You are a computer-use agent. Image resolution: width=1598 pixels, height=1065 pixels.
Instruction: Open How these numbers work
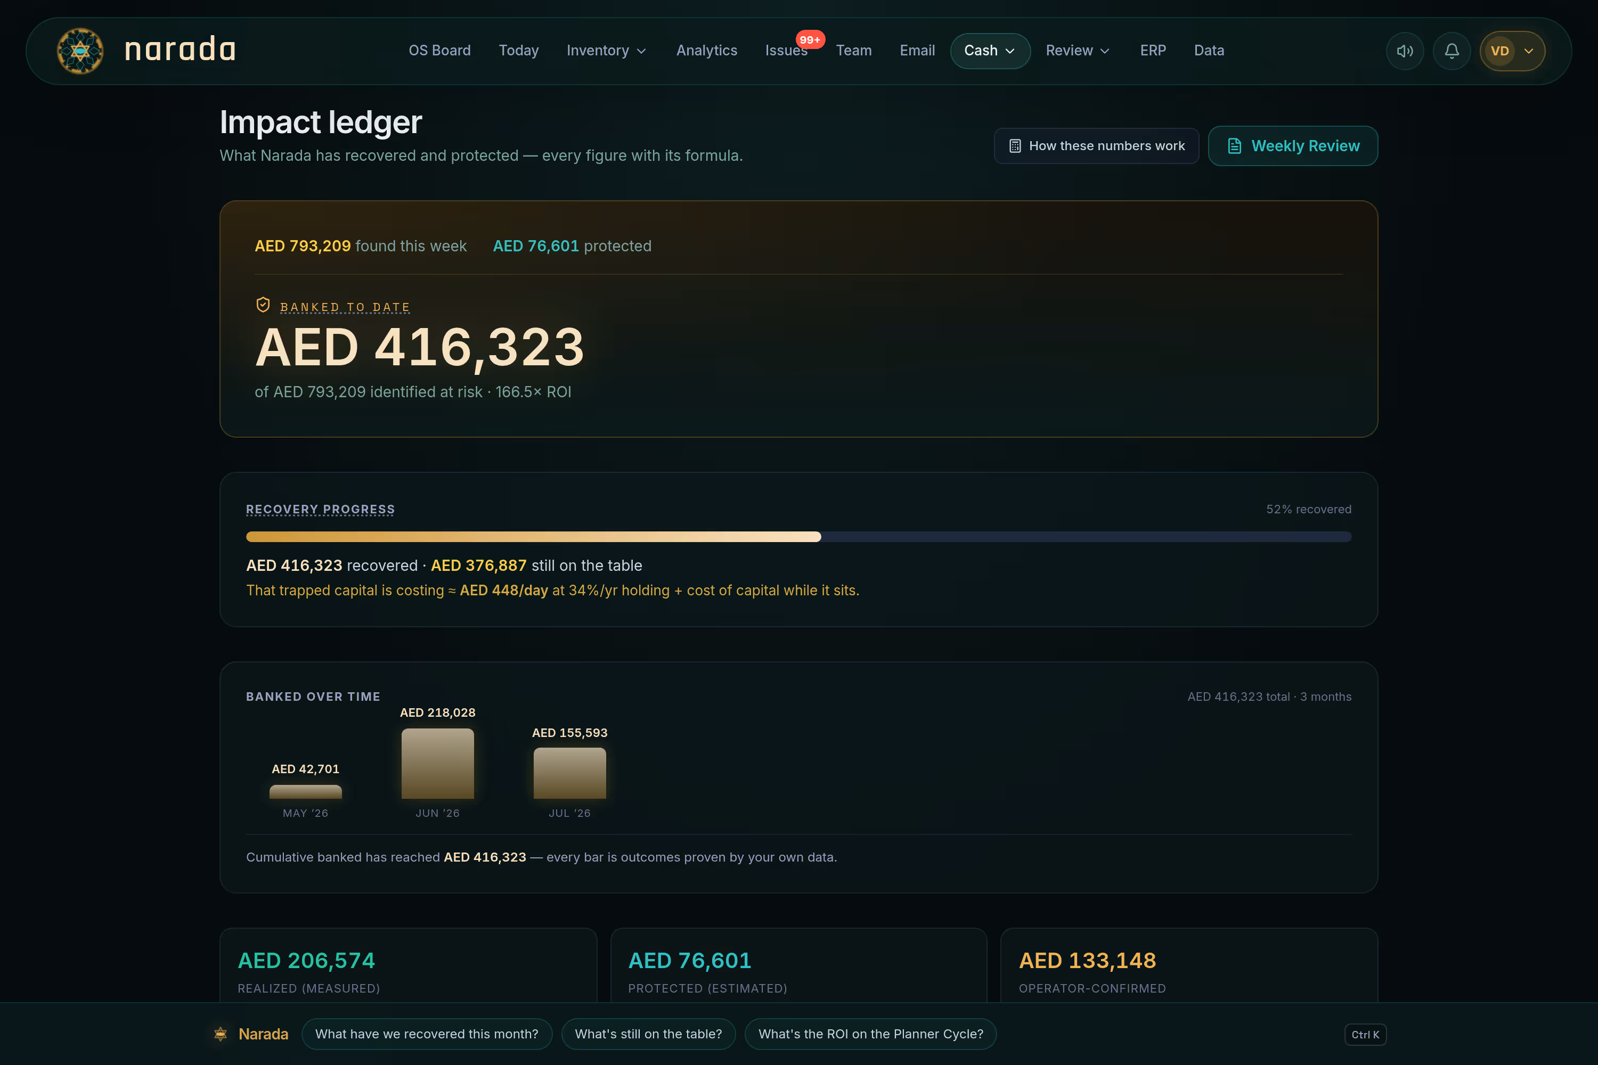click(1096, 146)
